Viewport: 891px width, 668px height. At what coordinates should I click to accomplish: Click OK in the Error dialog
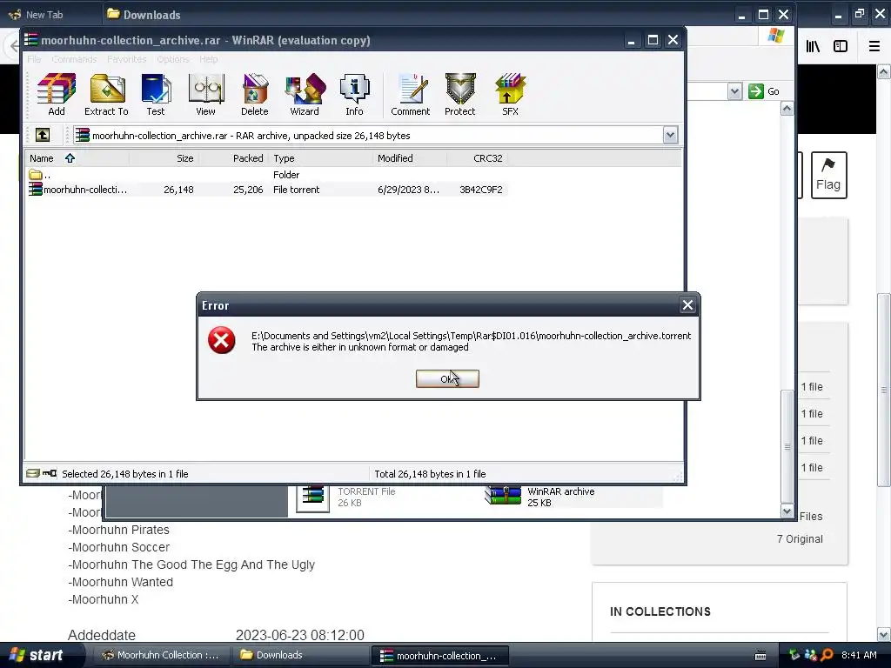(x=447, y=379)
